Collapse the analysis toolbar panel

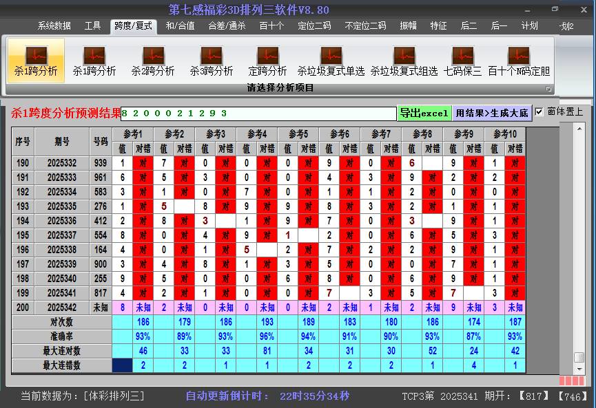pos(550,88)
